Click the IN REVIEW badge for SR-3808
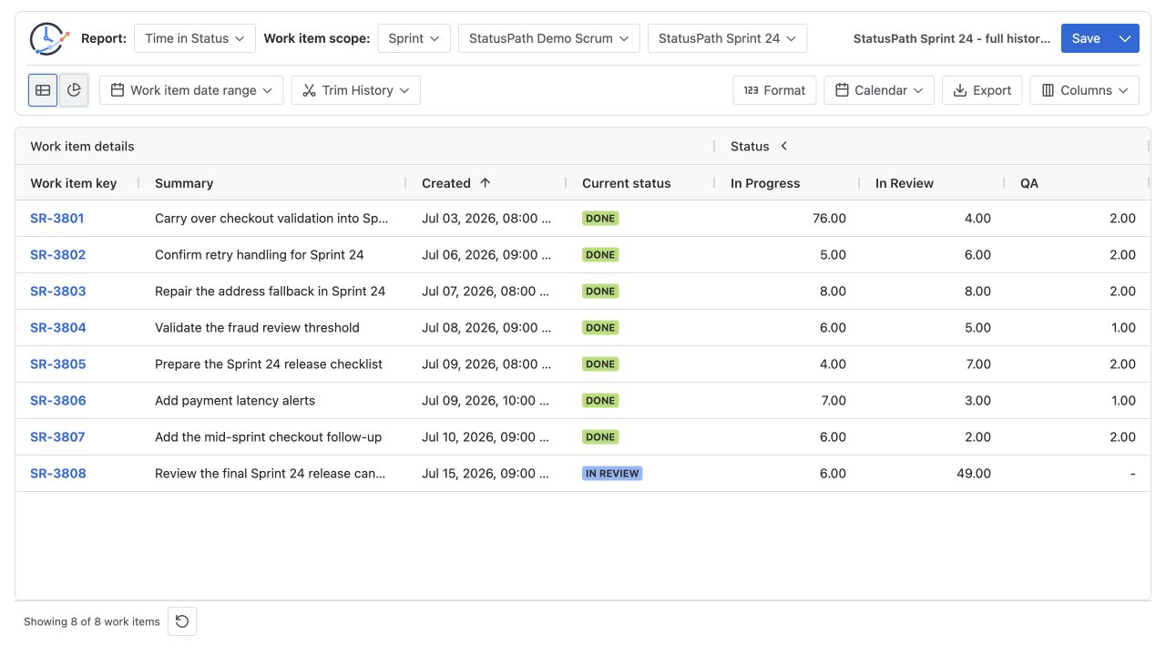This screenshot has height=656, width=1166. pyautogui.click(x=612, y=474)
